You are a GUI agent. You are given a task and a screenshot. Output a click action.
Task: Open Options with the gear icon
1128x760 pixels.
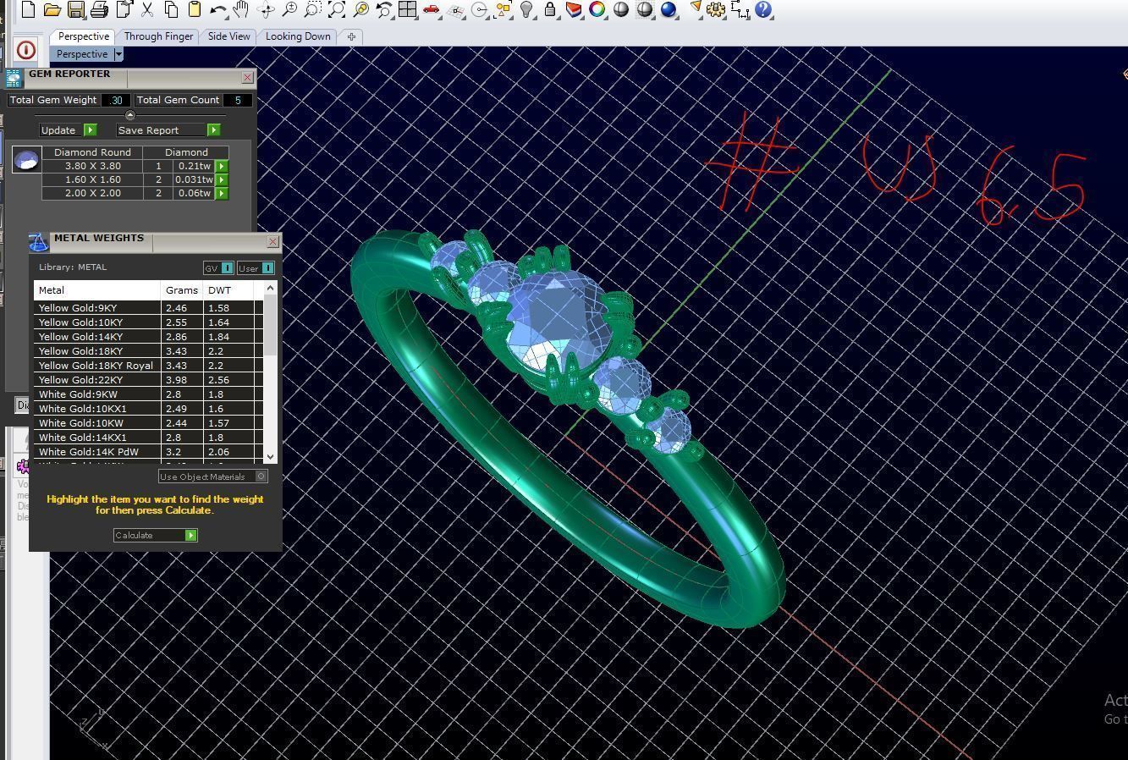716,10
